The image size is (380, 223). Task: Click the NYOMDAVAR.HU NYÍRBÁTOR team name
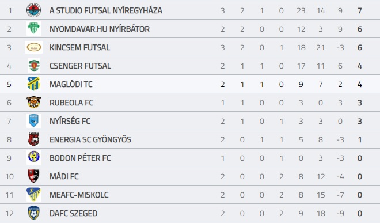[x=100, y=29]
